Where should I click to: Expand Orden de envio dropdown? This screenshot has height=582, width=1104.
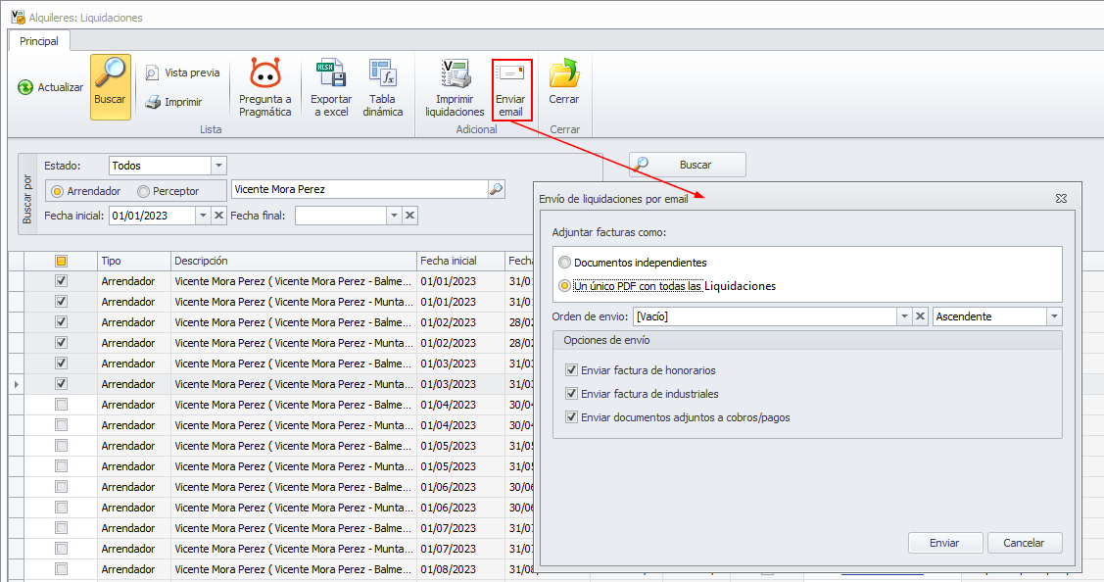pyautogui.click(x=904, y=316)
